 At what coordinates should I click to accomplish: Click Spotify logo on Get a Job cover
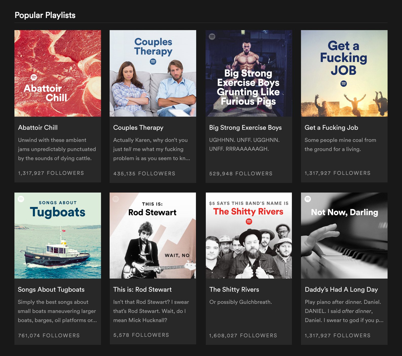point(344,83)
